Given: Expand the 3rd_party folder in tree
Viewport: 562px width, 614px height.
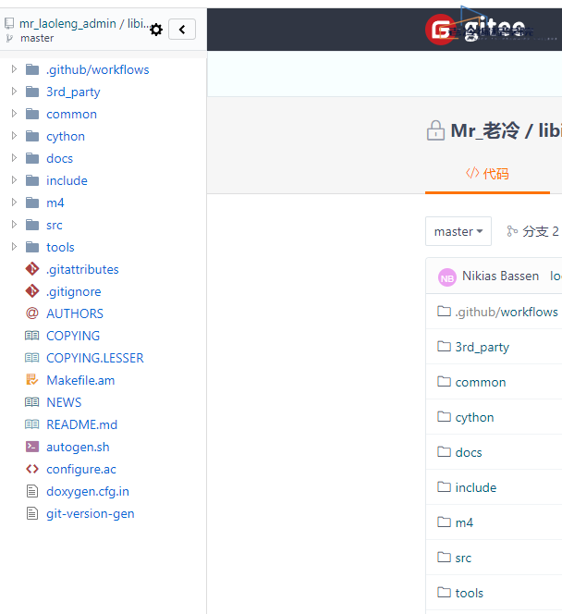Looking at the screenshot, I should 14,92.
